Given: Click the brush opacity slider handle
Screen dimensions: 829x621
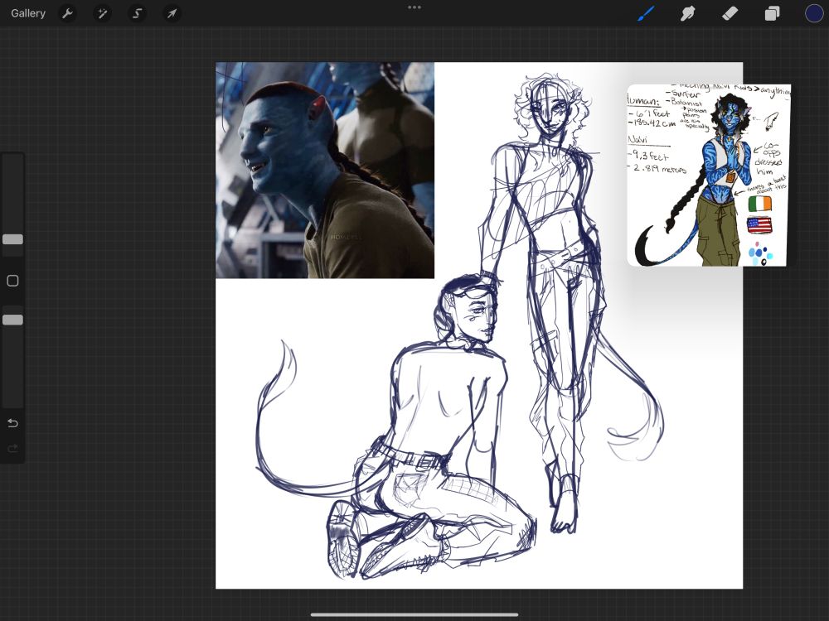Looking at the screenshot, I should click(x=12, y=320).
